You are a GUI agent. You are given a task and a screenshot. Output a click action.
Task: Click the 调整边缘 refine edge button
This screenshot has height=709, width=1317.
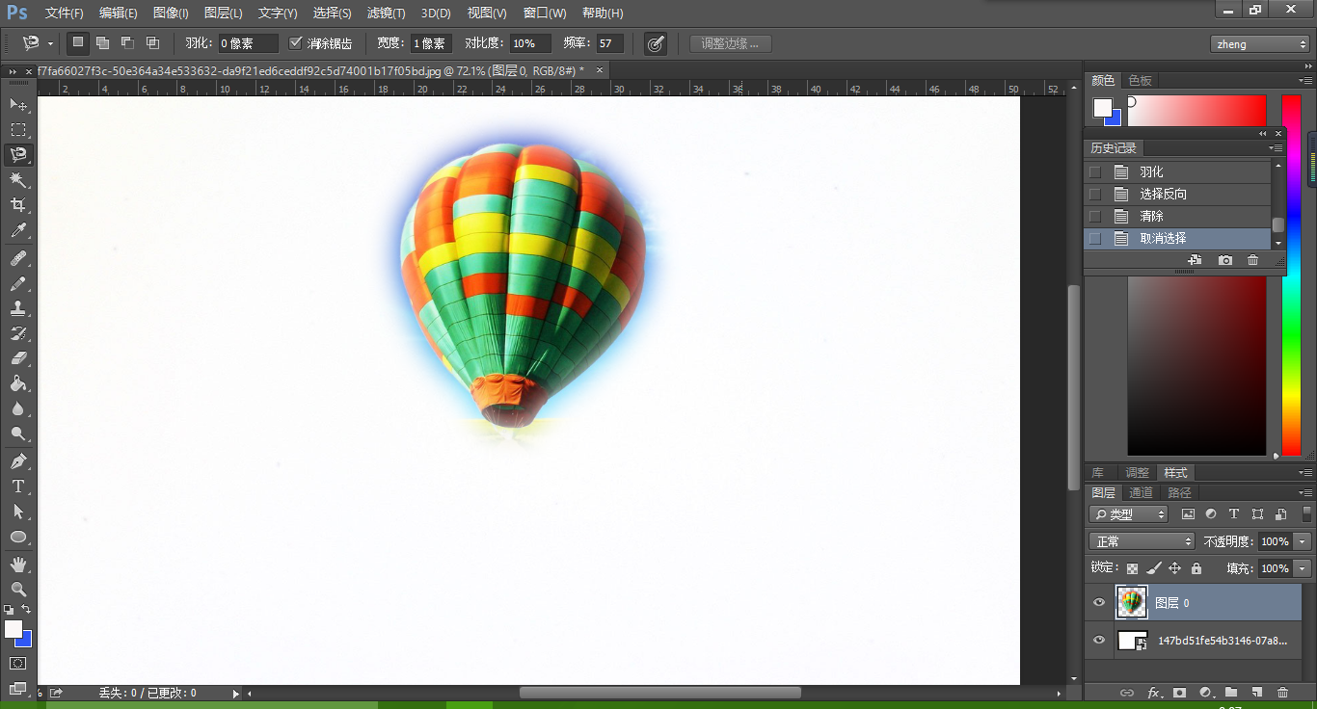click(730, 43)
